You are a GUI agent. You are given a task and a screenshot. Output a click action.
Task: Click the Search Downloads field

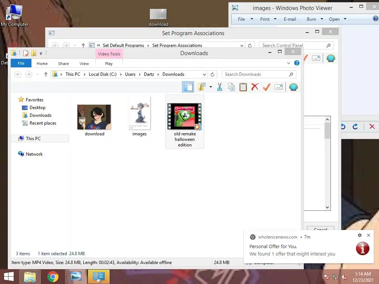[x=259, y=74]
